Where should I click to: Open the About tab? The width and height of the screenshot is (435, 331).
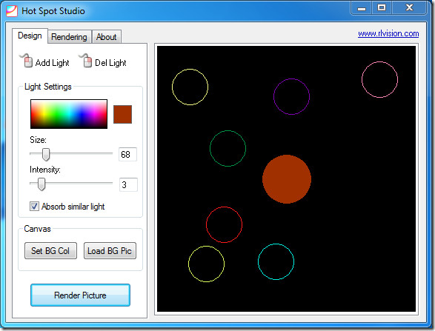pos(106,37)
